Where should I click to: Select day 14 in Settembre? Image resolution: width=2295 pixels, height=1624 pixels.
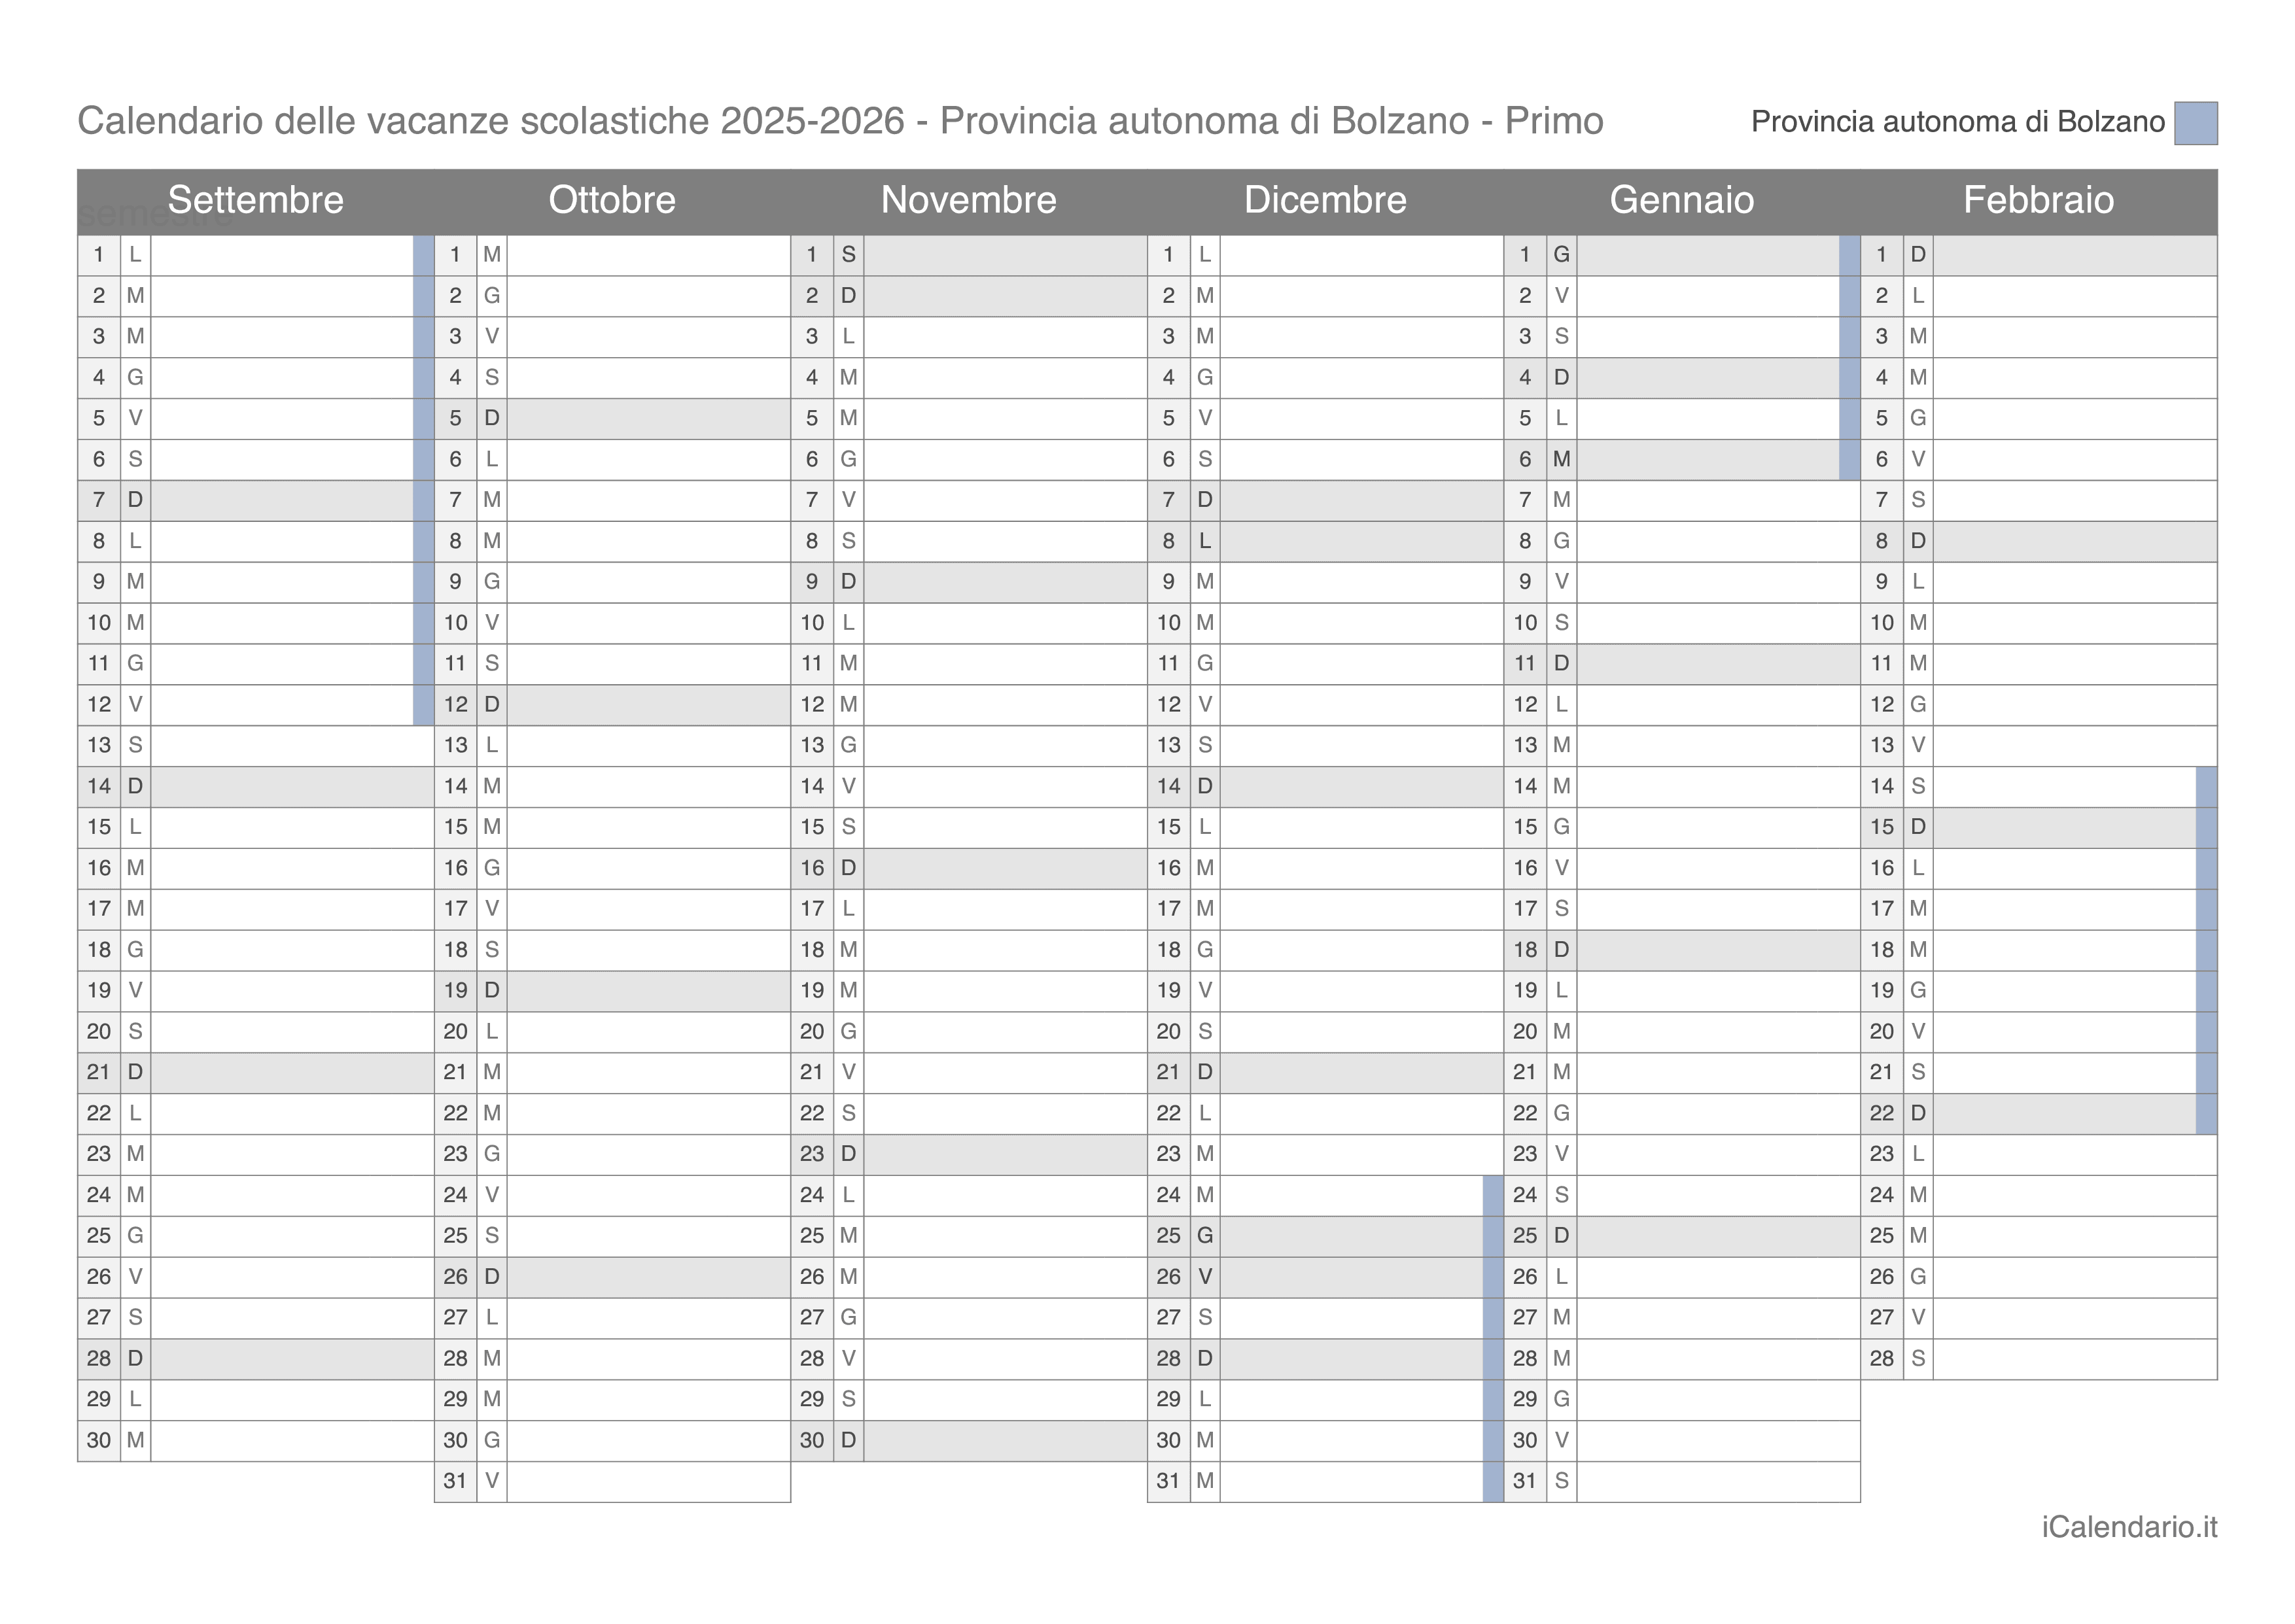point(99,787)
